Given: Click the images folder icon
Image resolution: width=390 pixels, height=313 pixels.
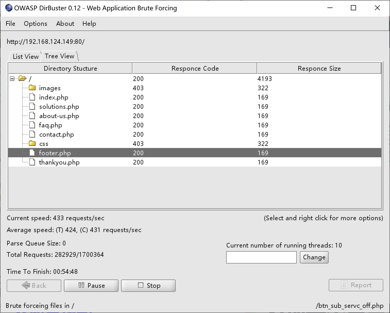Looking at the screenshot, I should 32,88.
